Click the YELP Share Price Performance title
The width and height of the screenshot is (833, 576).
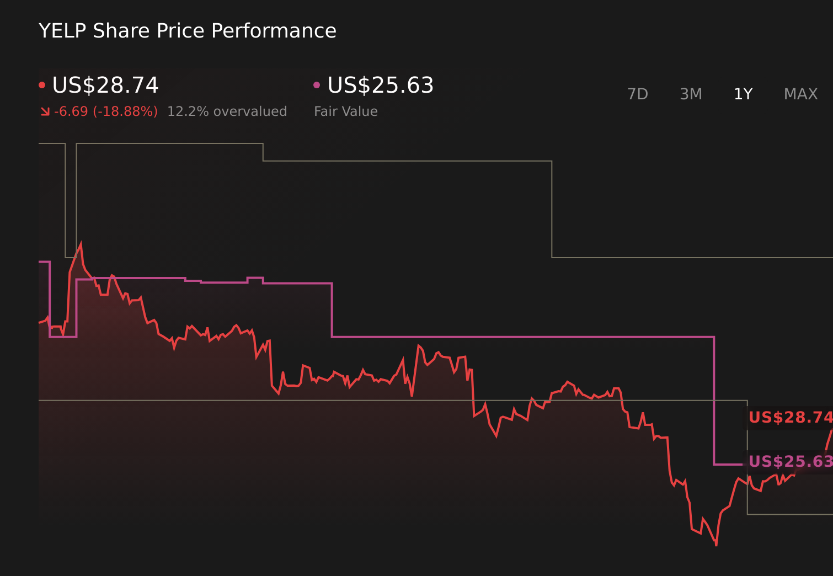click(x=188, y=31)
